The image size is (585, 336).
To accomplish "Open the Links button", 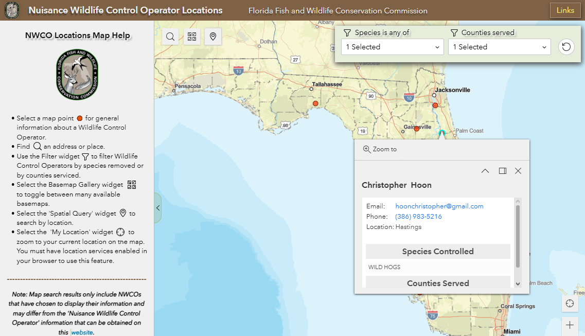I will point(565,10).
